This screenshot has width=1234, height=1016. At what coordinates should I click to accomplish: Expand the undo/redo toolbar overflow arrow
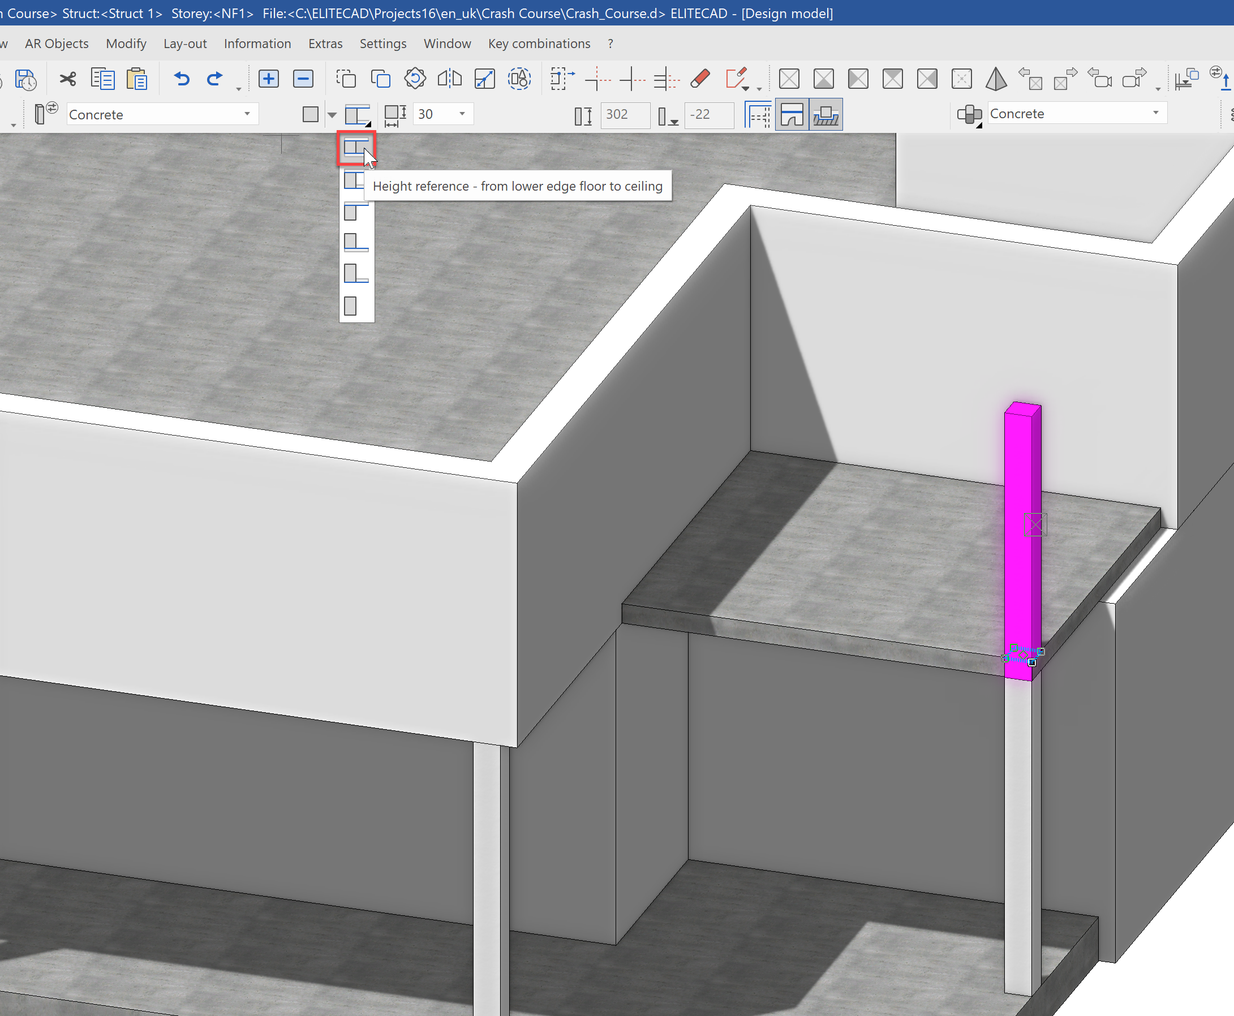point(238,88)
